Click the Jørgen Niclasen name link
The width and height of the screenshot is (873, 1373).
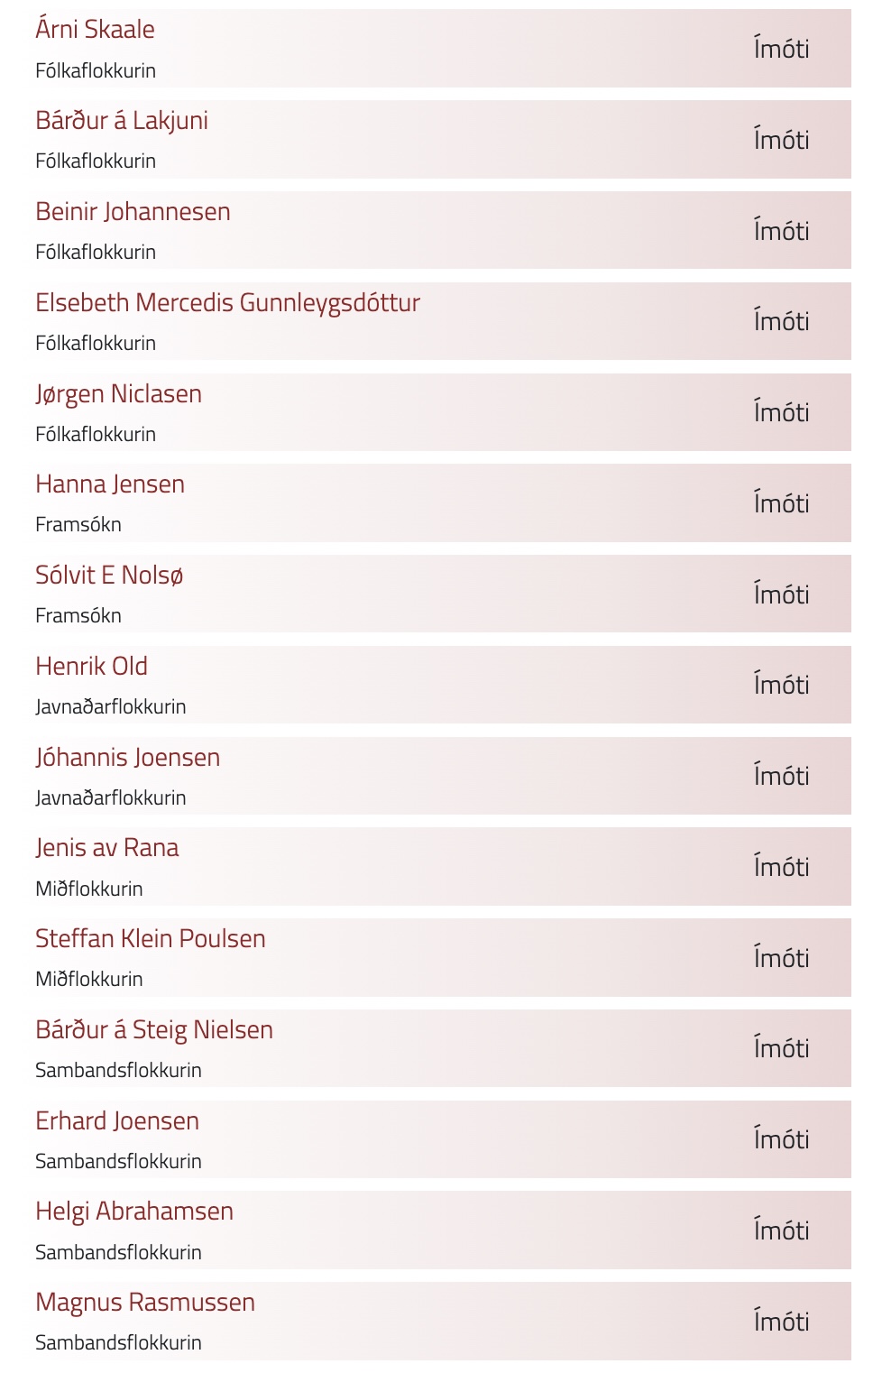(x=118, y=394)
